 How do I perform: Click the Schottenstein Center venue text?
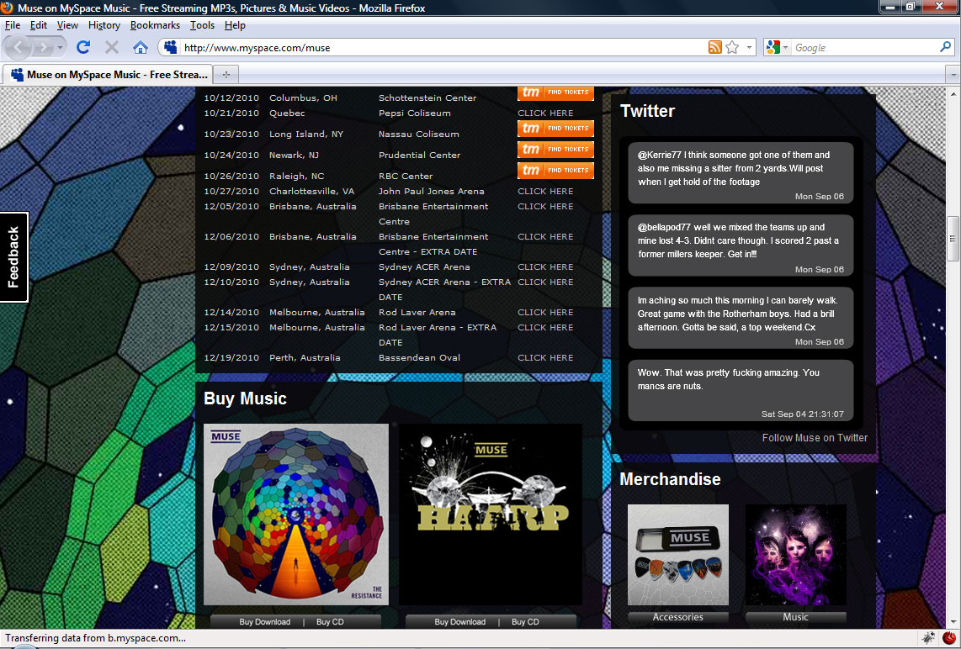pyautogui.click(x=427, y=98)
